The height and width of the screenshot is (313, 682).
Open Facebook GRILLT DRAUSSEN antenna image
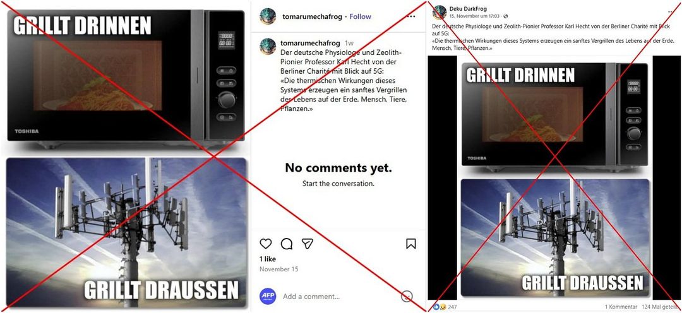(555, 238)
